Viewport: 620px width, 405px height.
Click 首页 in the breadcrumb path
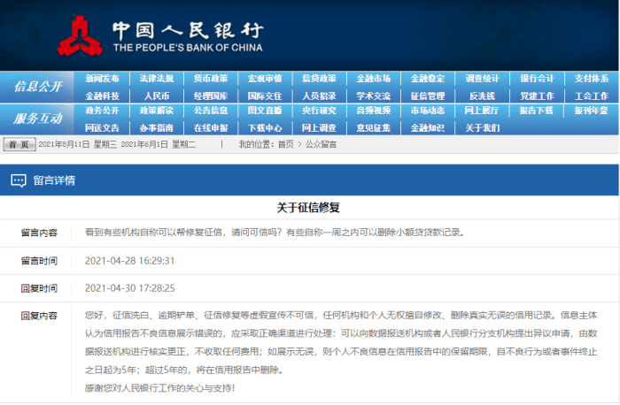pyautogui.click(x=285, y=144)
